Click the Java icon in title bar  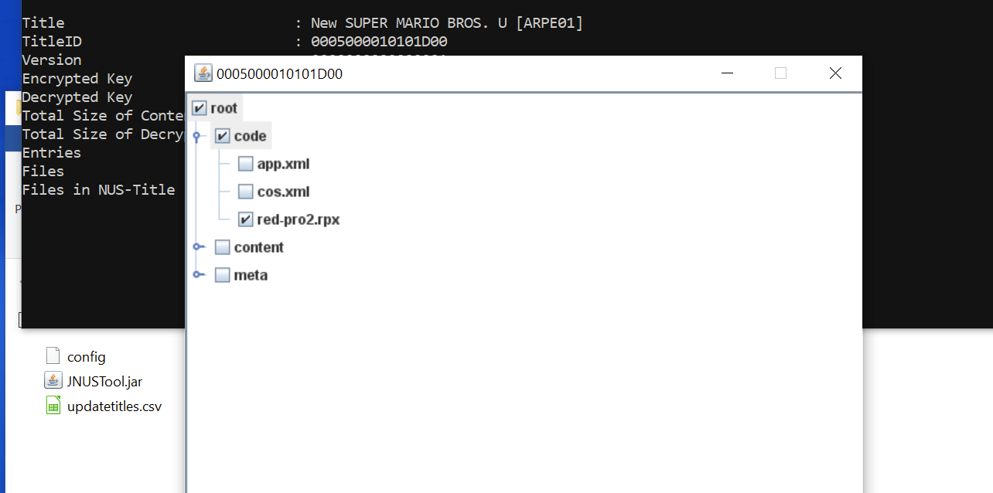pos(203,73)
